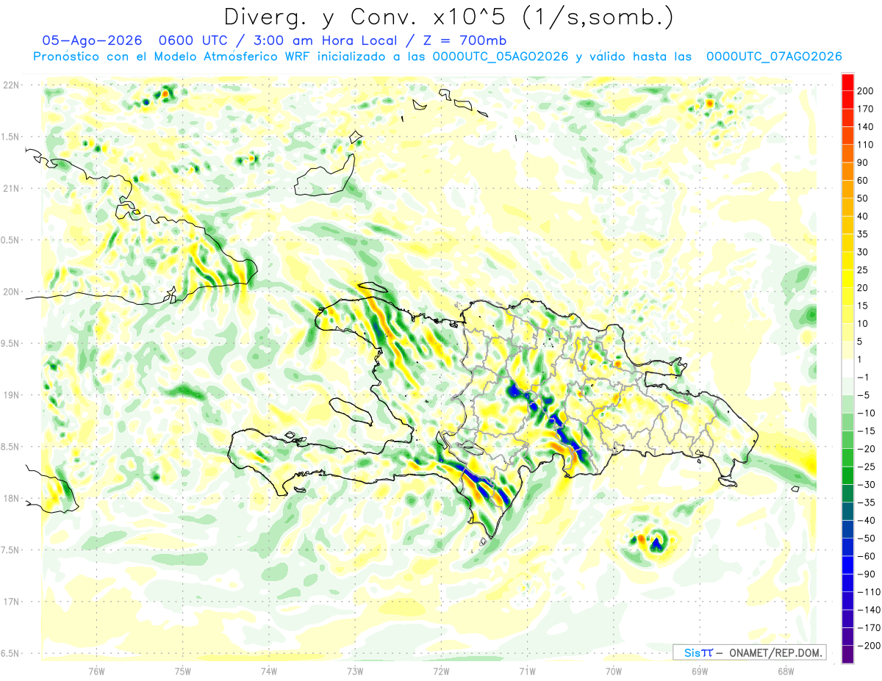Viewport: 882px width, 681px height.
Task: Click the dark purple swatch below -200
Action: pyautogui.click(x=847, y=654)
